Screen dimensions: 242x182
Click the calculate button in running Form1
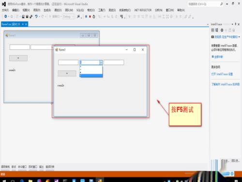point(67,73)
